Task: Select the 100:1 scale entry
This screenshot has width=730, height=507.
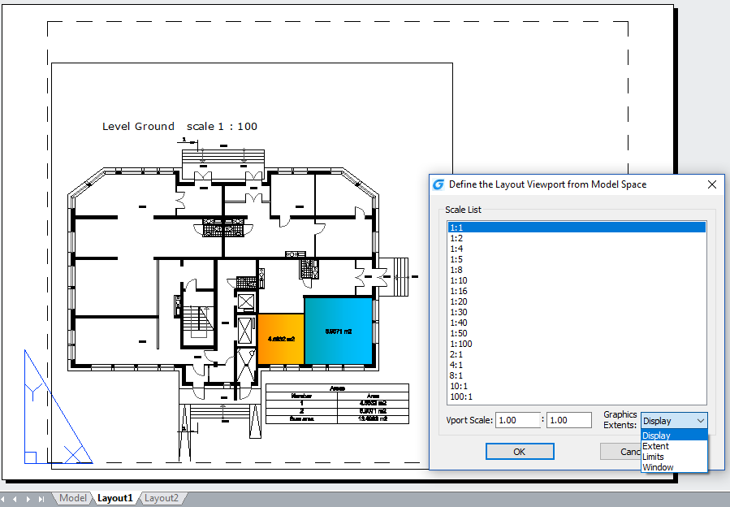Action: point(577,396)
